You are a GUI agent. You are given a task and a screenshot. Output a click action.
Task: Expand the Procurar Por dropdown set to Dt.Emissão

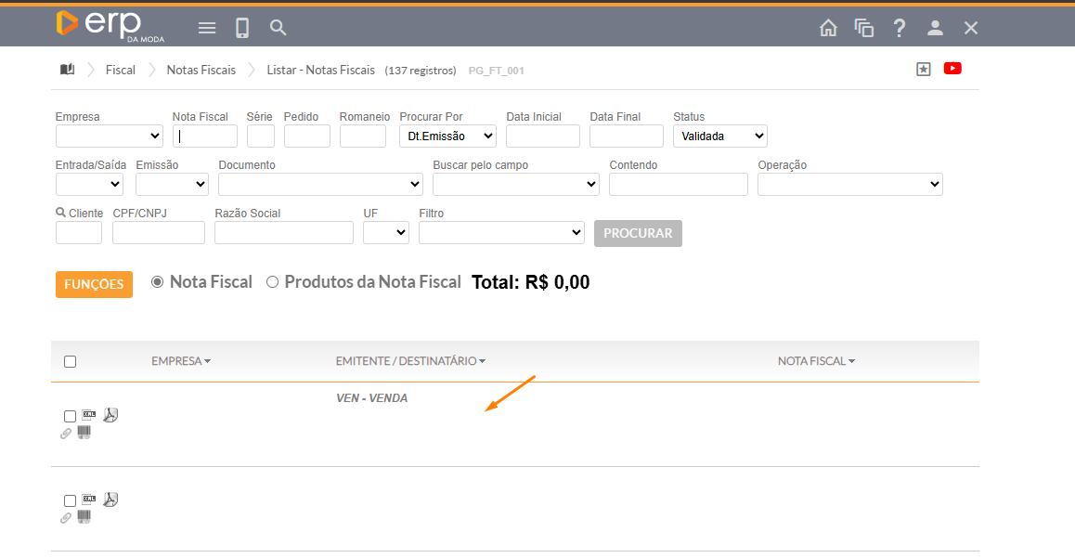click(x=447, y=136)
